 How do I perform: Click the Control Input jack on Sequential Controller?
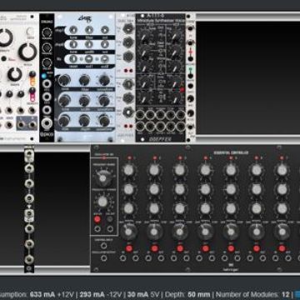pyautogui.click(x=104, y=246)
